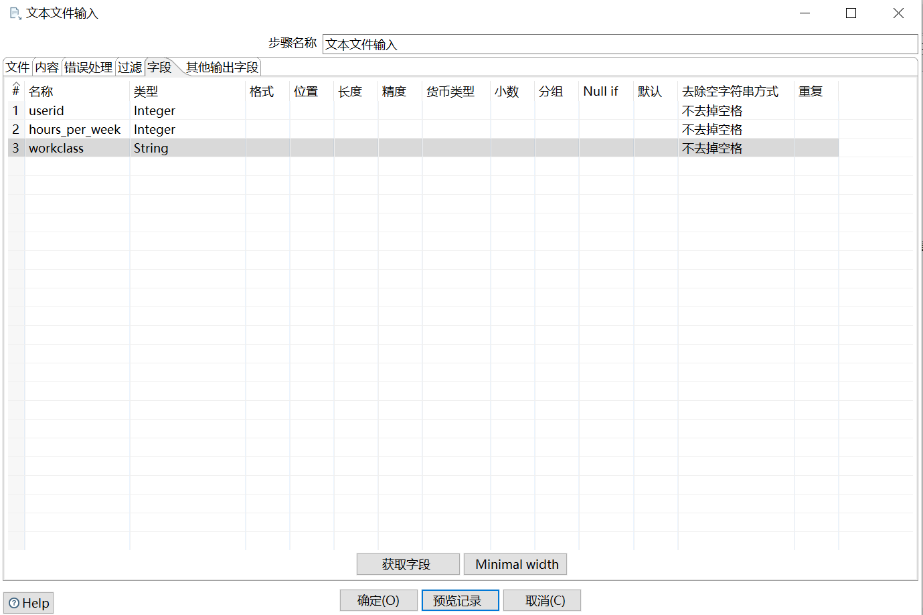Edit the 步骤名称 input field
The height and width of the screenshot is (615, 923).
point(620,44)
